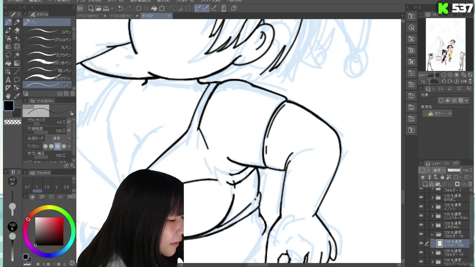Viewport: 475px width, 267px height.
Task: Toggle visibility of layer レイヤー 169
Action: click(421, 244)
